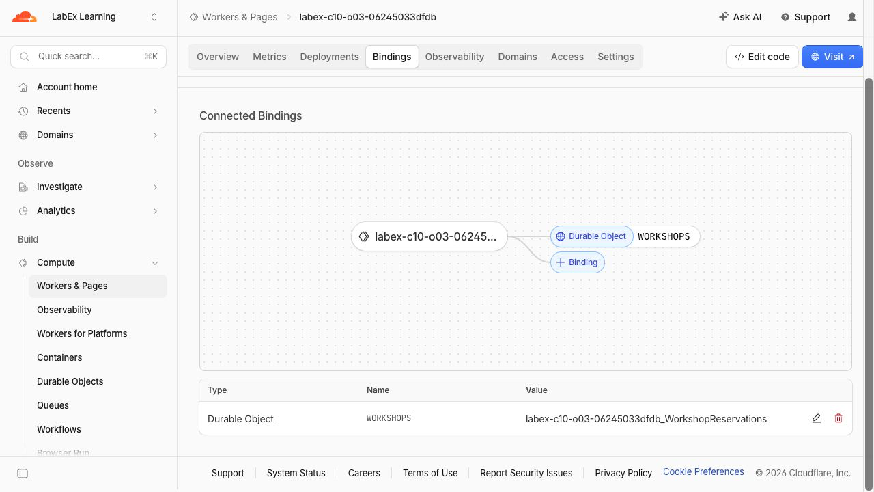This screenshot has height=492, width=874.
Task: Expand the Analytics submenu chevron
Action: click(x=155, y=211)
